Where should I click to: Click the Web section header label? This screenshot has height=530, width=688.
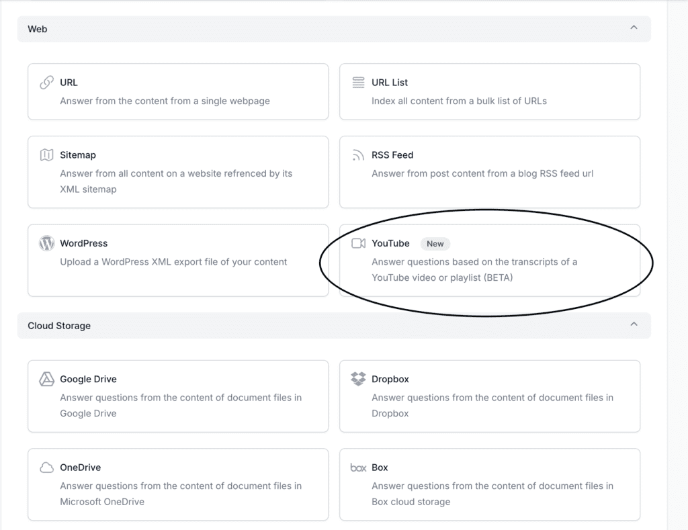click(x=38, y=29)
